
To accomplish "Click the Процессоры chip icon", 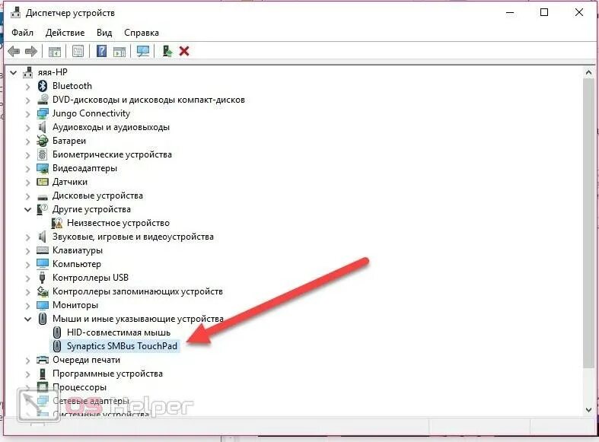I will (43, 387).
